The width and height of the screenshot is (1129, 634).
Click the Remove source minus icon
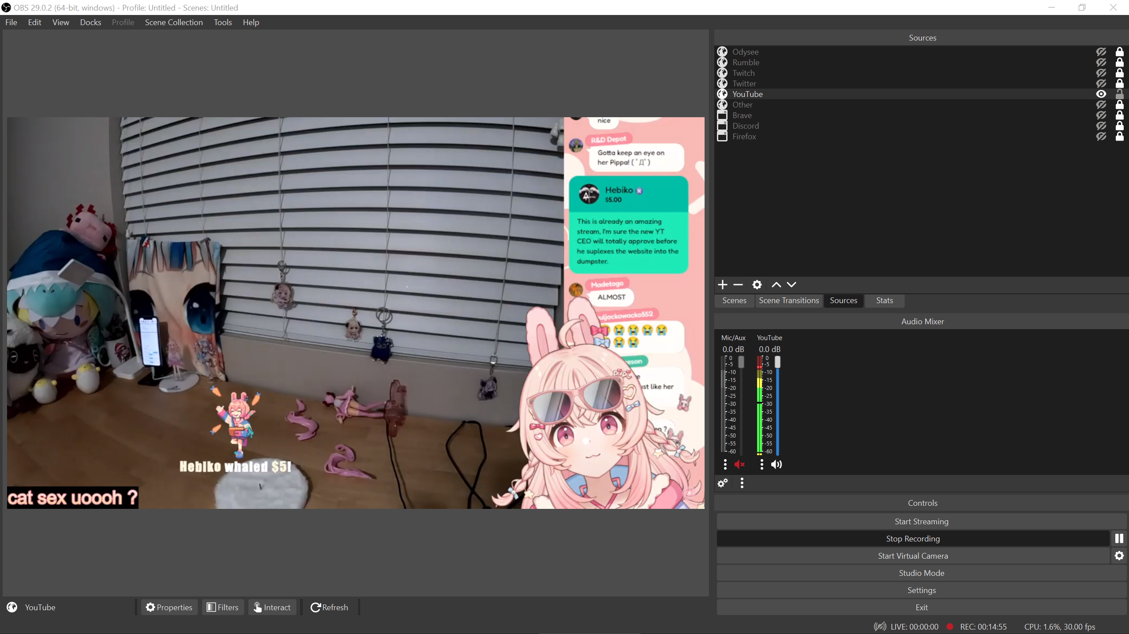738,285
